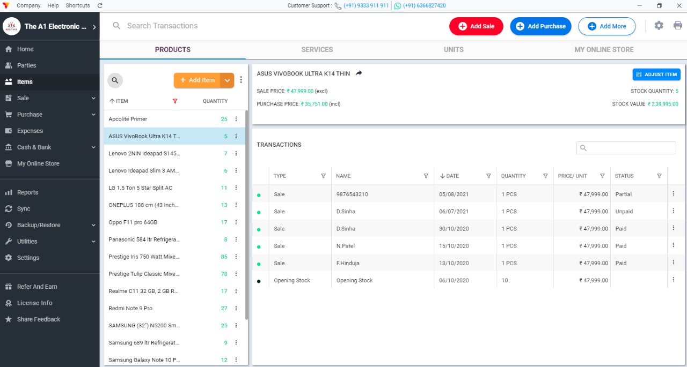Open the Settings gear icon top right
The height and width of the screenshot is (367, 687).
[x=659, y=25]
